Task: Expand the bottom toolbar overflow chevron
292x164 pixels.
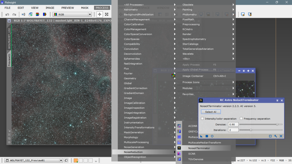Action: (96, 161)
